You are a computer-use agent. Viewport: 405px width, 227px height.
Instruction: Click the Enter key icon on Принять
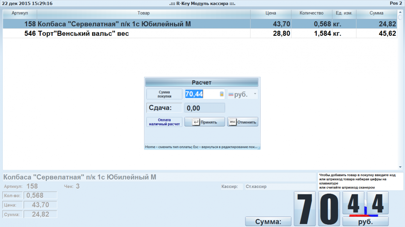196,122
